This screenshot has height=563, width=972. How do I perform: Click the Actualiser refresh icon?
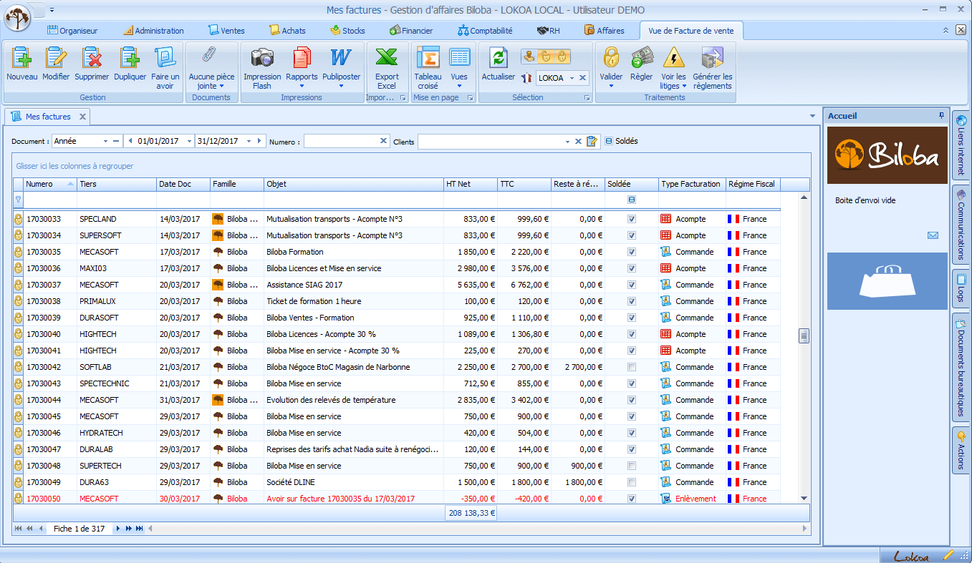(498, 58)
